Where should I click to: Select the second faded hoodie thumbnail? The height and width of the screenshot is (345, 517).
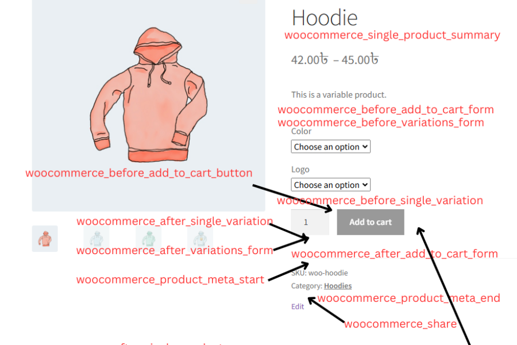[97, 239]
